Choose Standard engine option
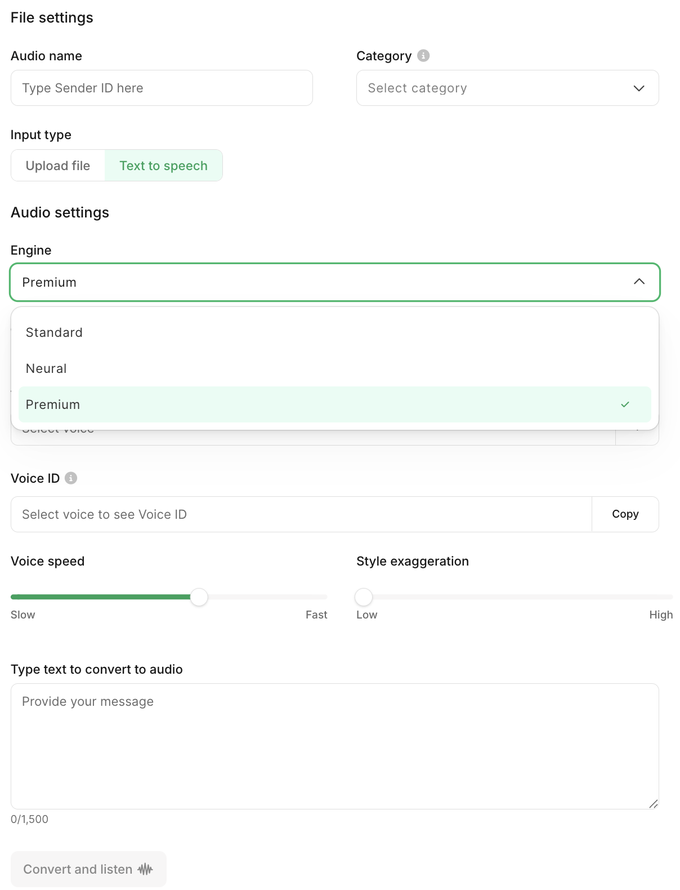The image size is (680, 890). tap(334, 332)
